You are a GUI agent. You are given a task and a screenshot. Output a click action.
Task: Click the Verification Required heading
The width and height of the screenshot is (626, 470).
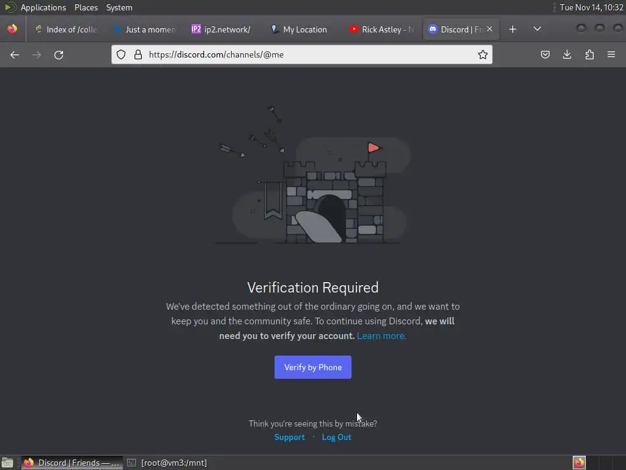pos(313,288)
